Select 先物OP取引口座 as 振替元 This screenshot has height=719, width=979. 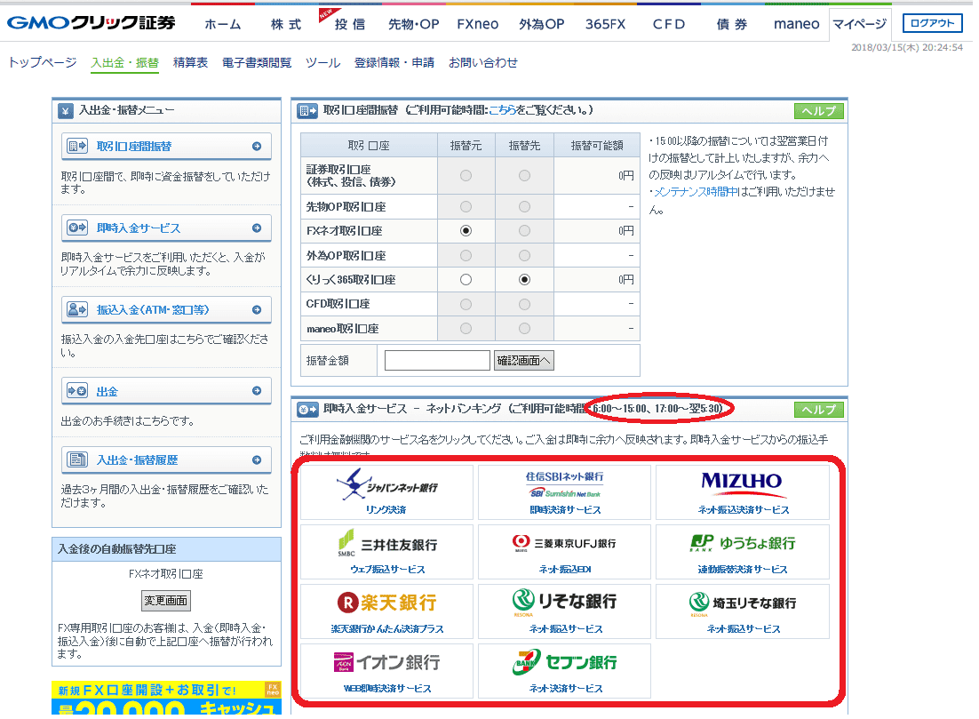click(466, 206)
